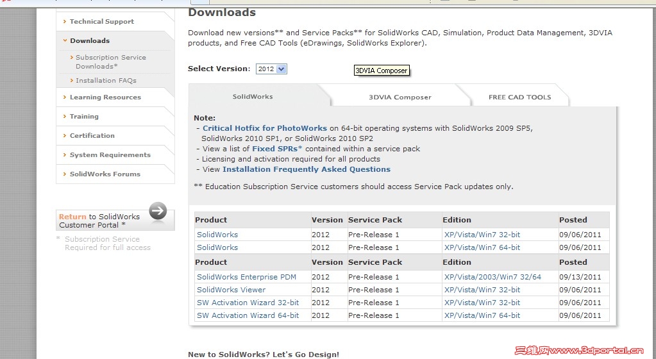656x359 pixels.
Task: Click the 'New to SolidWorks? Let's Go Design!' heading
Action: [264, 355]
